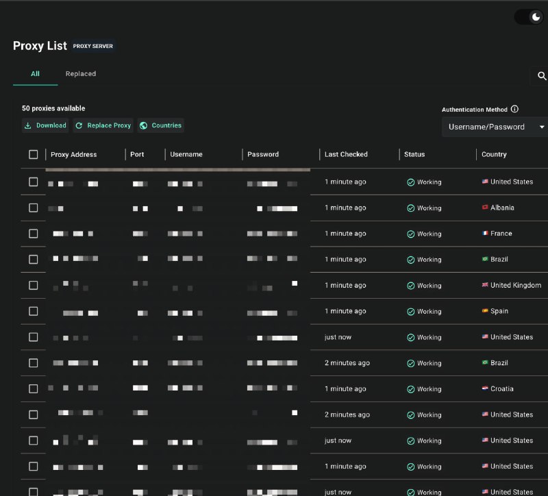Open the search magnifier icon
The image size is (548, 496).
pyautogui.click(x=541, y=76)
